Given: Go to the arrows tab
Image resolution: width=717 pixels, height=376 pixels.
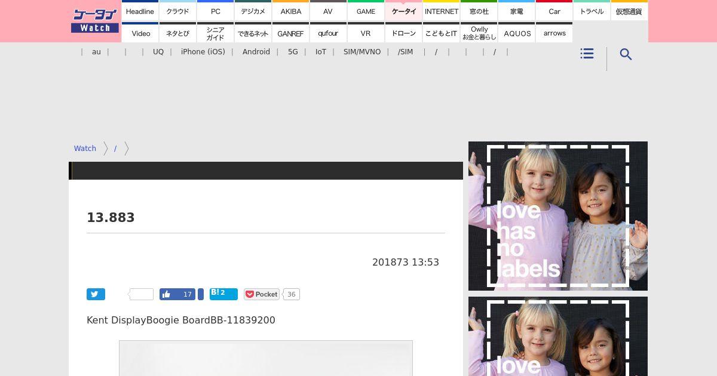Looking at the screenshot, I should pyautogui.click(x=554, y=33).
